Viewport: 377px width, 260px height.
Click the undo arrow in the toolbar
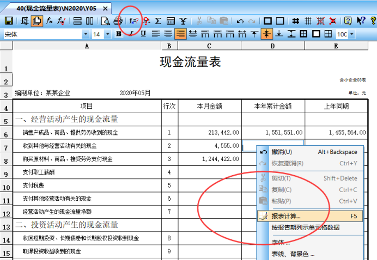240,21
